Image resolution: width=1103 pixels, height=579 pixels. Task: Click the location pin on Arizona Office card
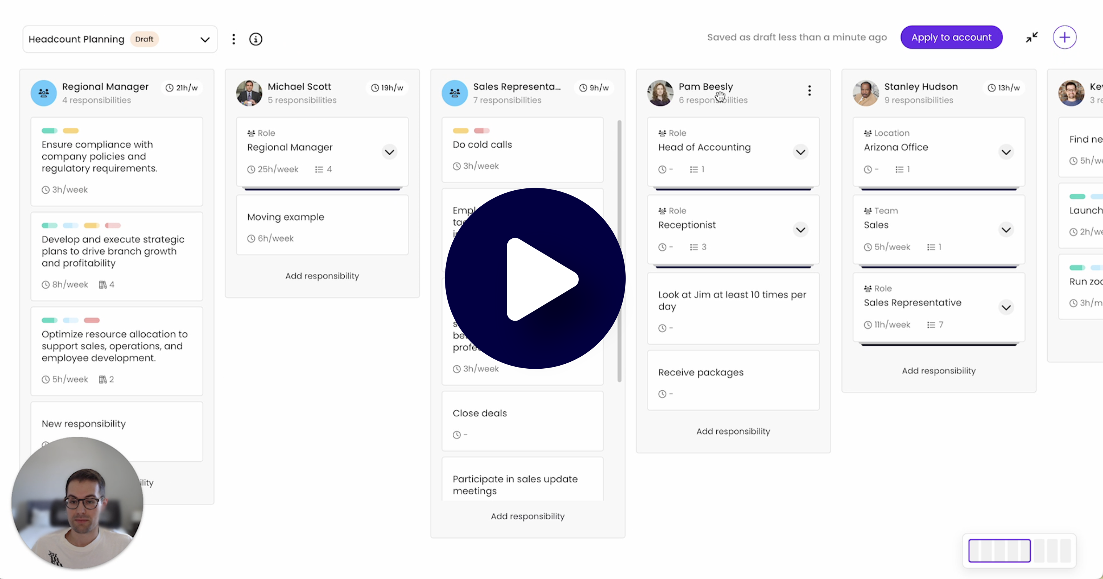pyautogui.click(x=867, y=133)
